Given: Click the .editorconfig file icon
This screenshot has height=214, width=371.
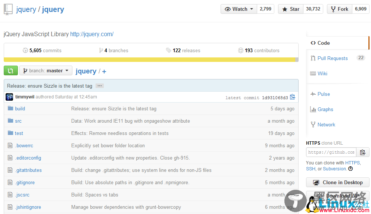Looking at the screenshot, I should point(10,158).
